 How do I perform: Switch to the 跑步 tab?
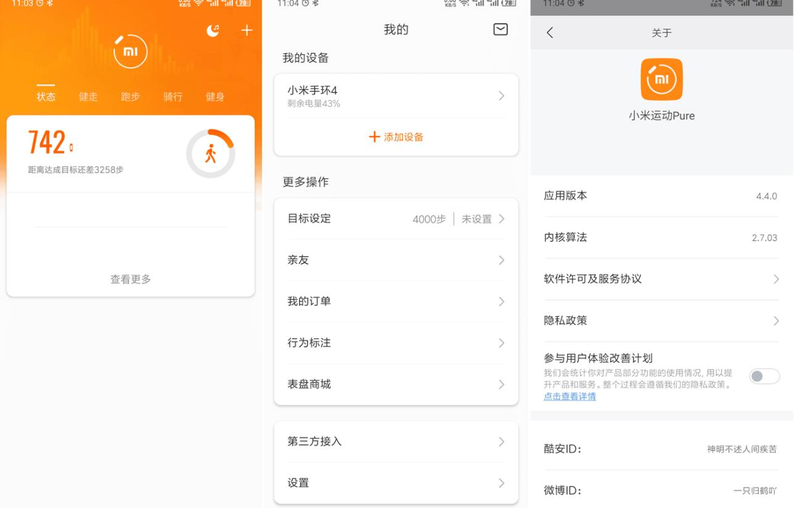(130, 96)
